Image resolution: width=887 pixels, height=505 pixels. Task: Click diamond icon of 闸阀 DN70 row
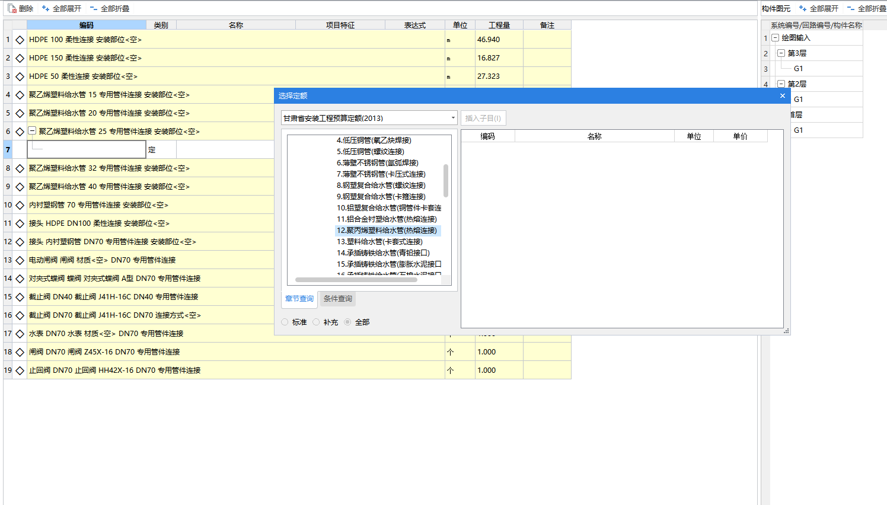pyautogui.click(x=20, y=352)
